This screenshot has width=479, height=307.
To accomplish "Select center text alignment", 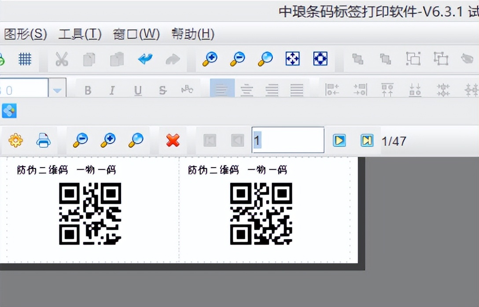I will pos(247,90).
